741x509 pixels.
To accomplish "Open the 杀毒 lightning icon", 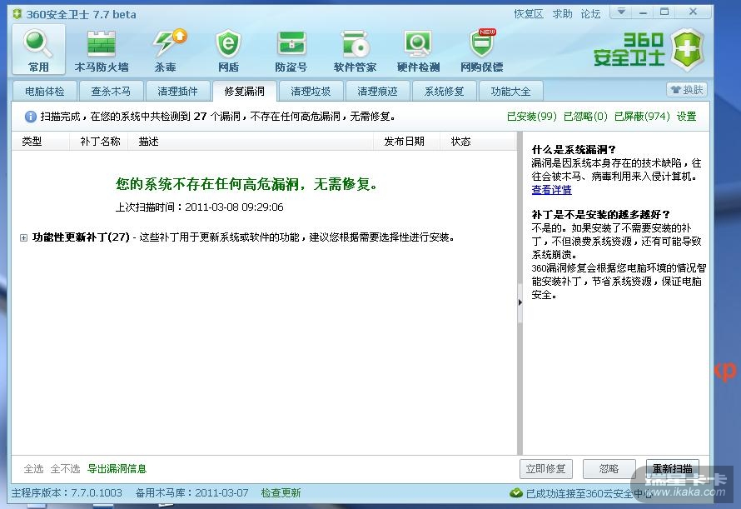I will [x=166, y=51].
